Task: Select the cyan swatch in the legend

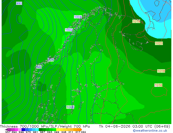Action: pos(37,129)
